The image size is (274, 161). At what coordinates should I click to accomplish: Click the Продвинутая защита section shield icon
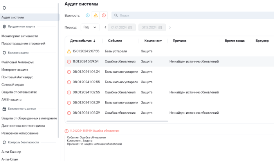4,27
